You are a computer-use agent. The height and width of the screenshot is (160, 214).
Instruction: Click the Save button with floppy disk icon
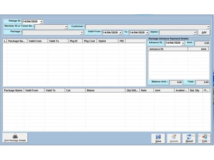coord(158,138)
